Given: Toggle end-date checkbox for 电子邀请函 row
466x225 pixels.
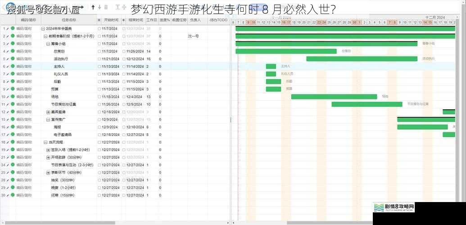Looking at the screenshot, I should pyautogui.click(x=124, y=135).
